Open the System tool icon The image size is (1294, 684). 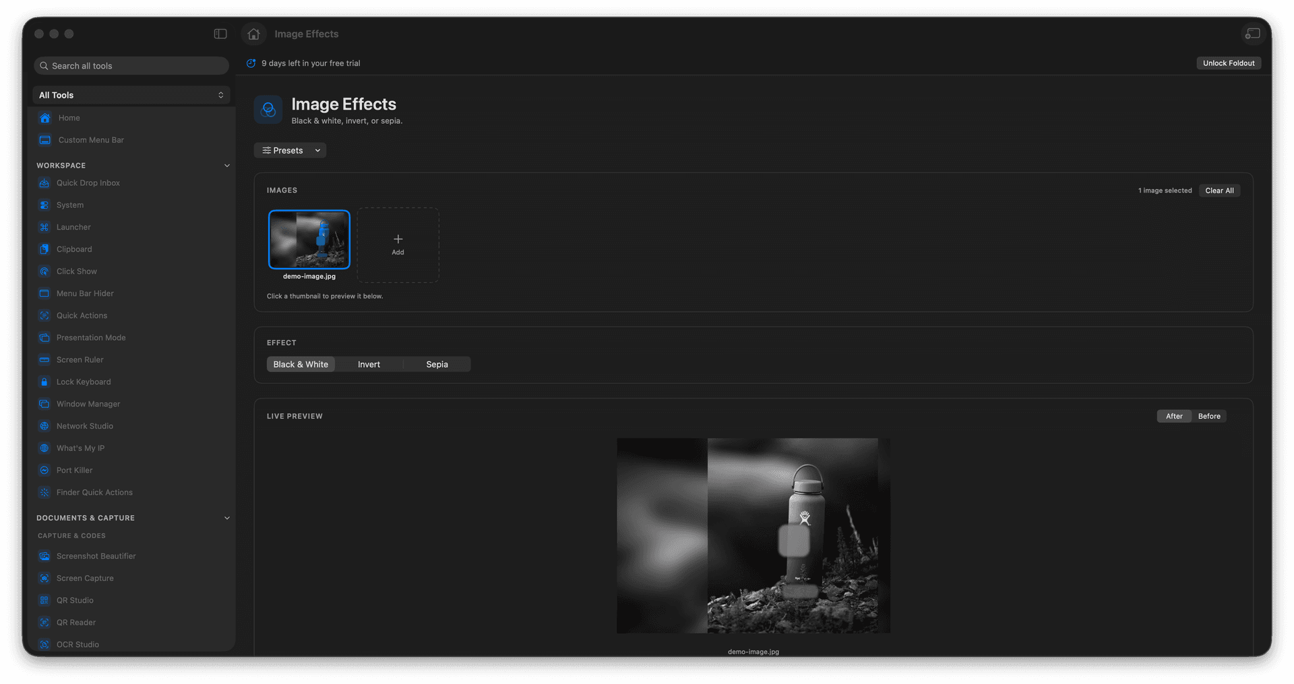44,205
